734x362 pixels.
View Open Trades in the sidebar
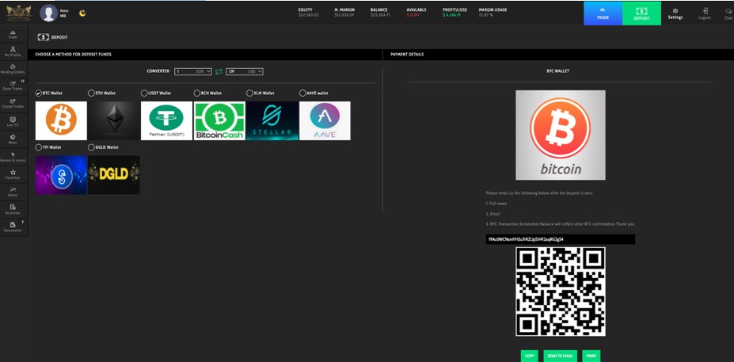tap(13, 86)
